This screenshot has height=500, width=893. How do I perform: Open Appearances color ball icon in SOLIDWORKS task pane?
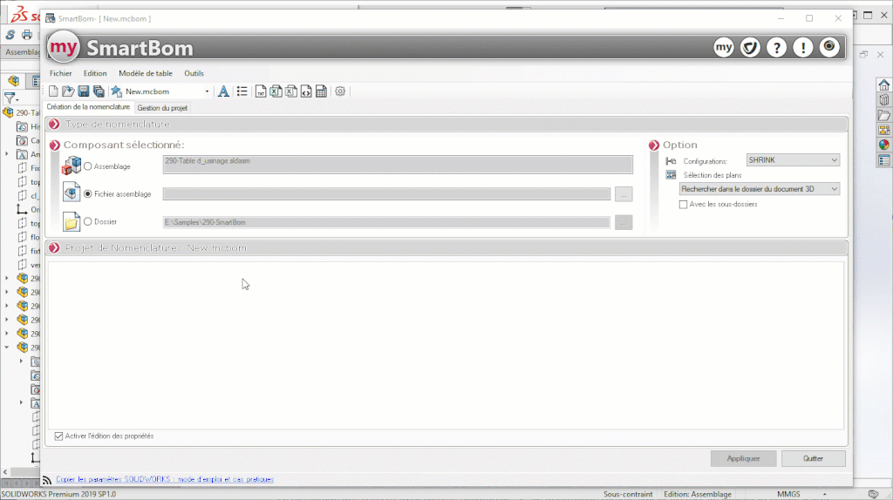pyautogui.click(x=884, y=145)
